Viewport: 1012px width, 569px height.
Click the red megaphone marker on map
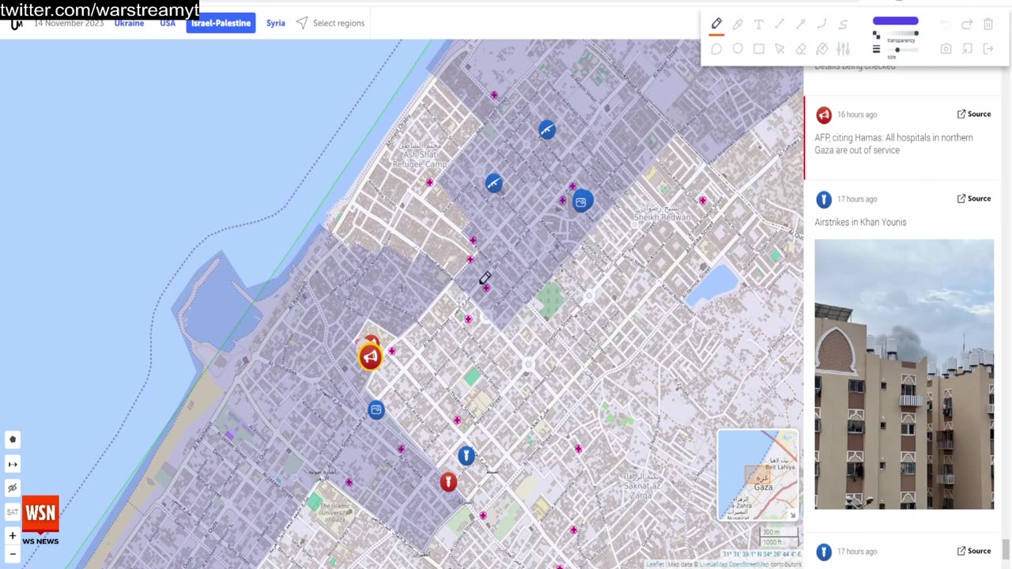[x=370, y=356]
